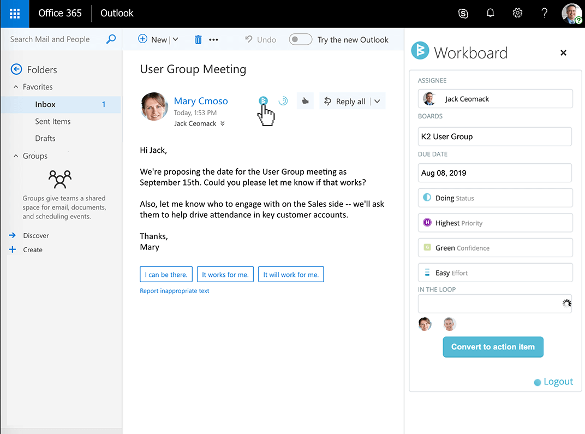This screenshot has width=585, height=434.
Task: Close the Workboard panel
Action: pos(563,52)
